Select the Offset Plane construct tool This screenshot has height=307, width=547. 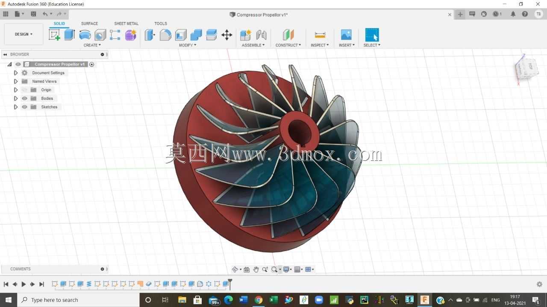click(x=288, y=35)
